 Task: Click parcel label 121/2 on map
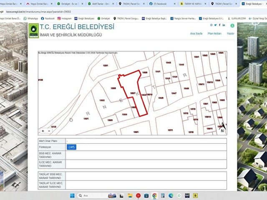[x=54, y=127]
